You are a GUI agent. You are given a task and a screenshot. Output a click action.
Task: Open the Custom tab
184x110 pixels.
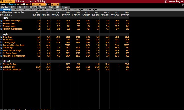tap(65, 7)
